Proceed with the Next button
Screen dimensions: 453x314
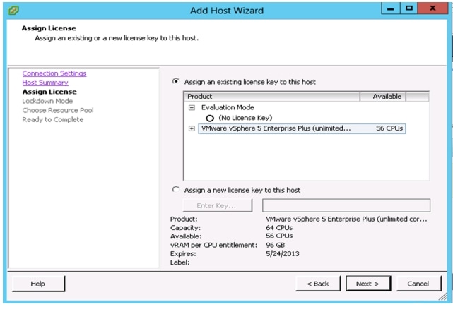[368, 284]
